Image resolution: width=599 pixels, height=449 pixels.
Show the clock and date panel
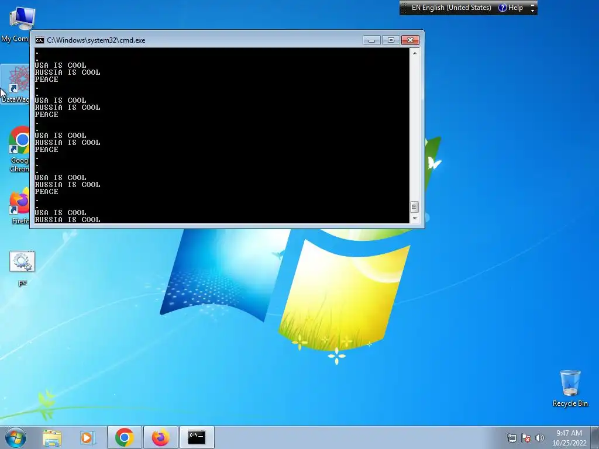(x=569, y=438)
